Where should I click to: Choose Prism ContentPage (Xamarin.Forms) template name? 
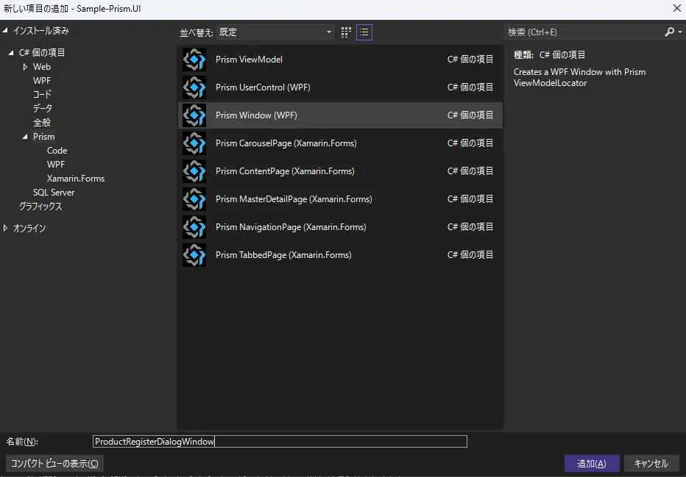[285, 171]
